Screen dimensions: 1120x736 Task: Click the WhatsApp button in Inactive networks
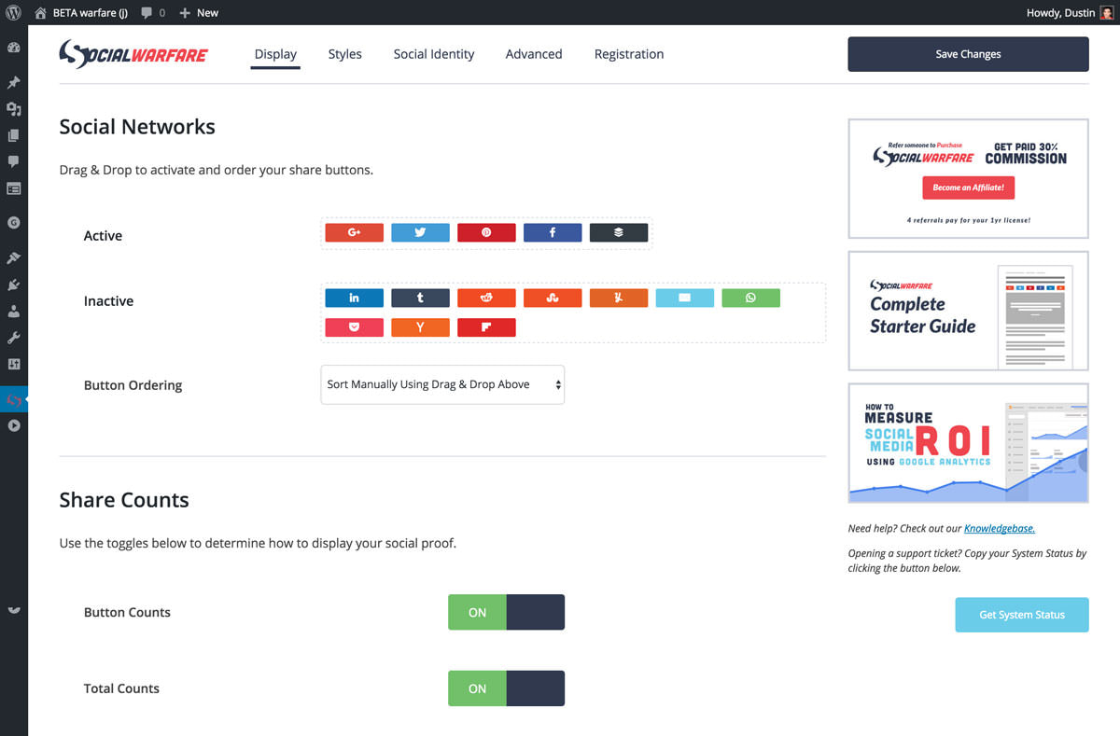tap(750, 299)
